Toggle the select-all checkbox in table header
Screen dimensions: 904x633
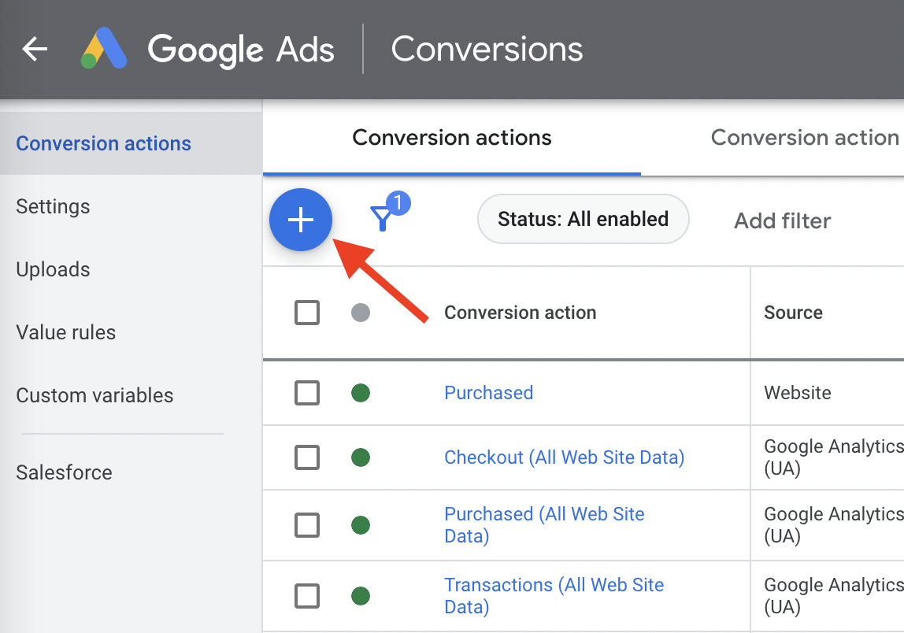307,313
